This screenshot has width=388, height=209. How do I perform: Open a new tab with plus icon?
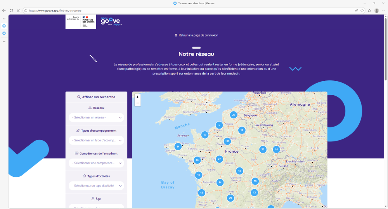click(x=4, y=42)
